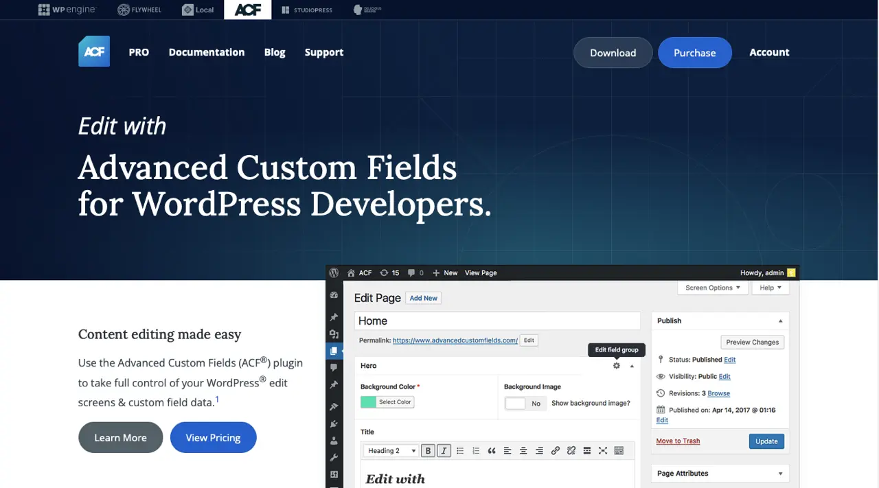Align text center in the editor
Viewport: 879px width, 488px height.
click(523, 451)
